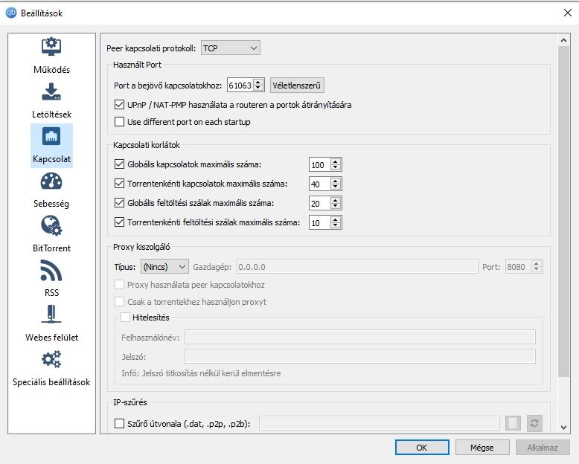Click the vertical scrollbar thumb
This screenshot has width=579, height=464.
pyautogui.click(x=563, y=211)
